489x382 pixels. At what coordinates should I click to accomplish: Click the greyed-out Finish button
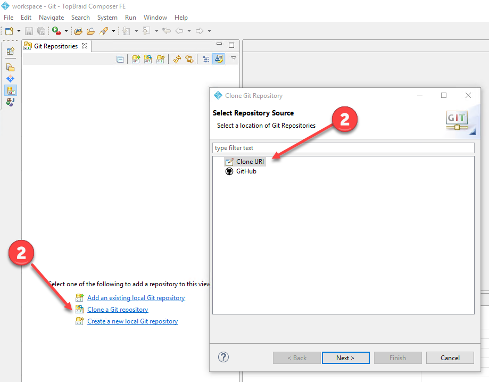(x=397, y=358)
